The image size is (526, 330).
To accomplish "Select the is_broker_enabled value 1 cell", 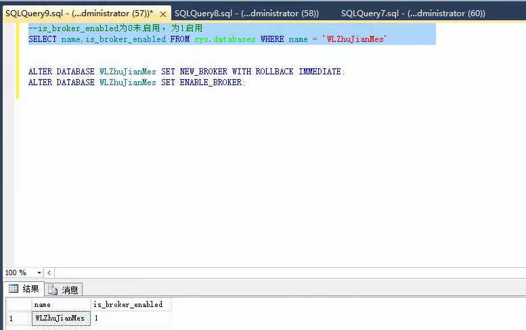I will 131,319.
